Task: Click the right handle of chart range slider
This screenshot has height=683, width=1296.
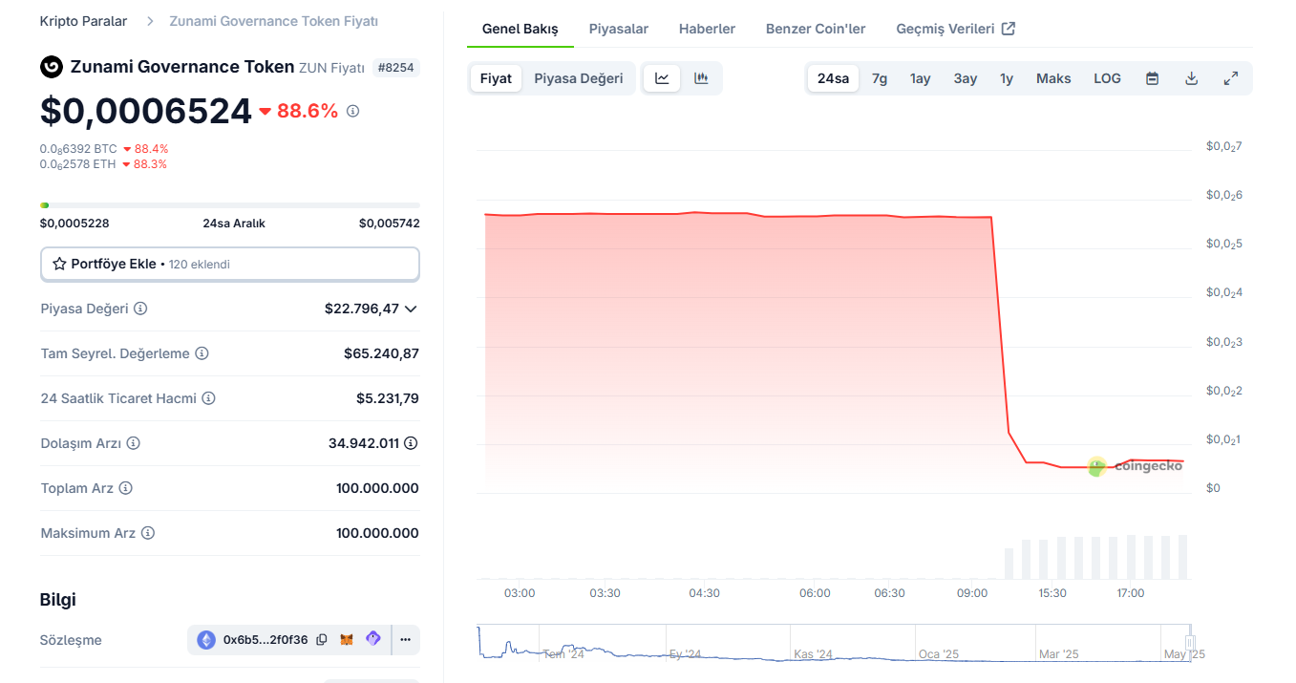Action: click(1190, 642)
